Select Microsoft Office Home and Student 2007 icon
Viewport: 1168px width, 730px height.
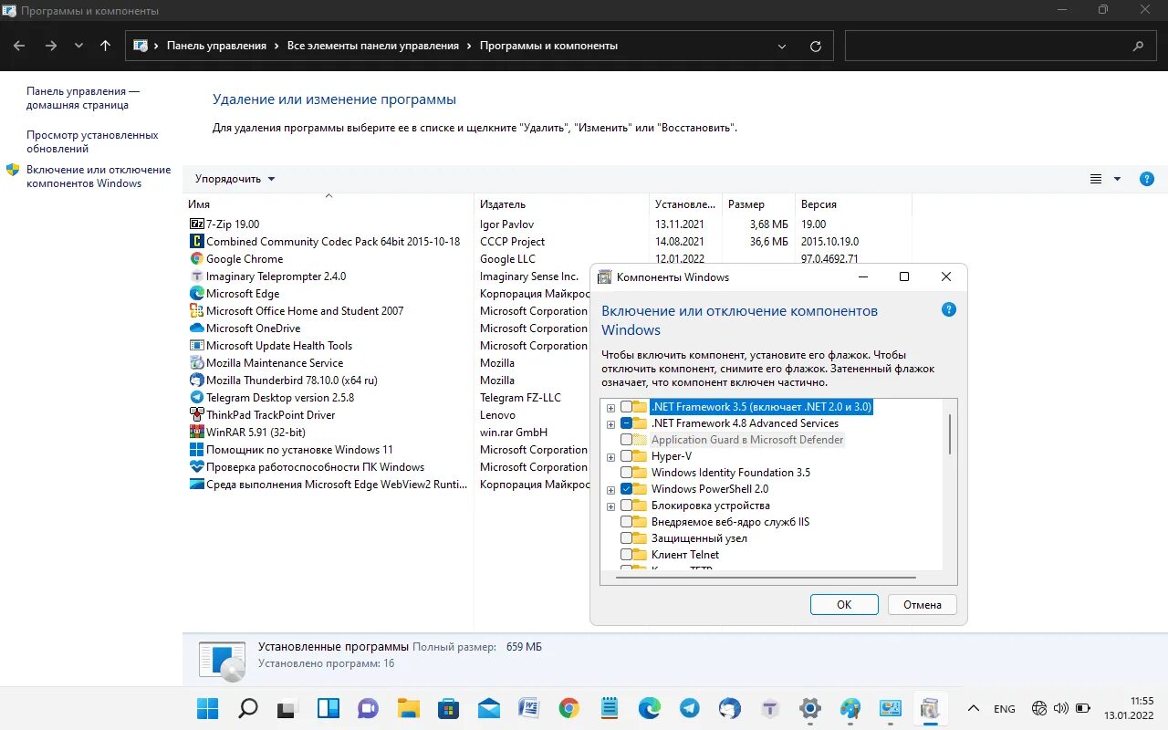click(196, 310)
